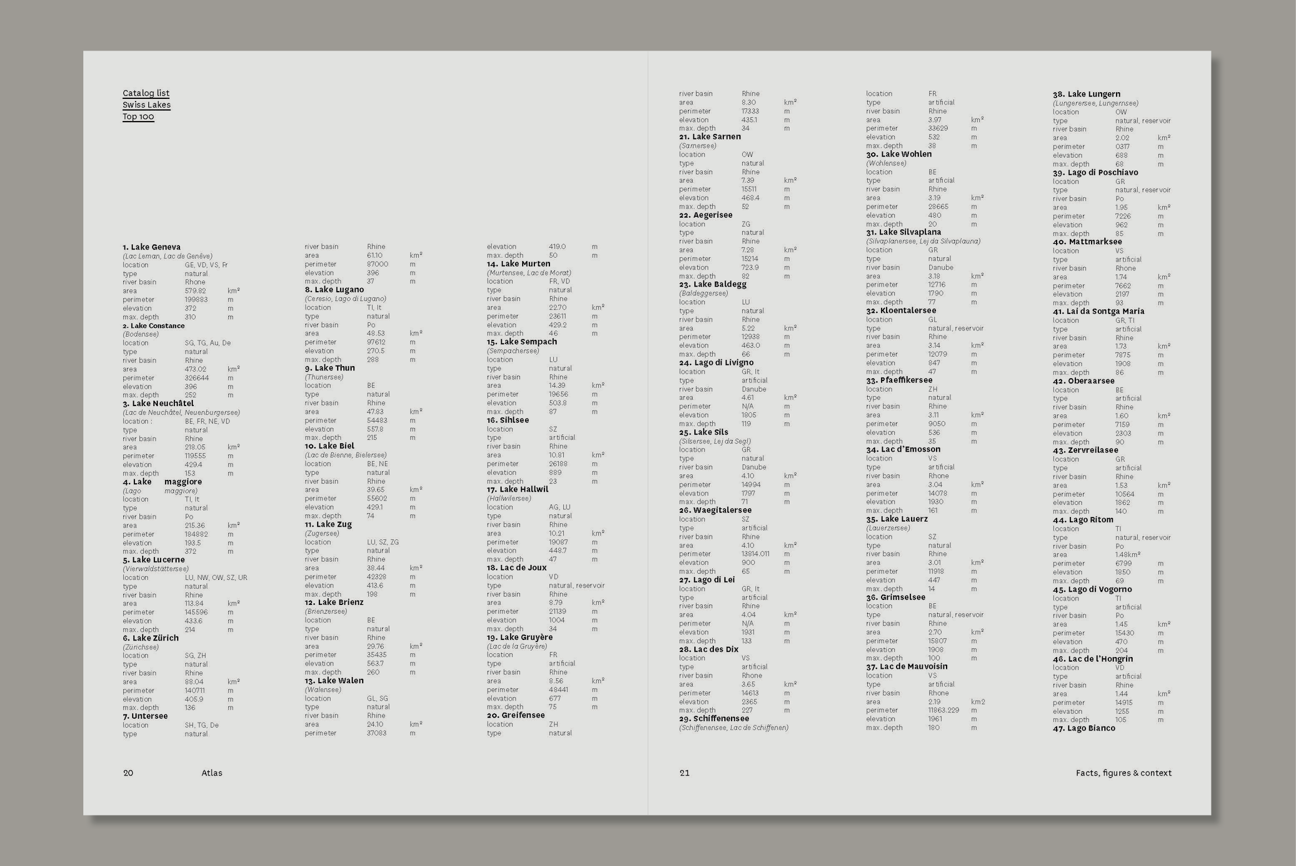Click page number 20 in the footer
This screenshot has width=1296, height=866.
pos(128,773)
